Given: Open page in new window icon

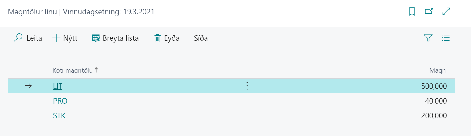Looking at the screenshot, I should click(429, 12).
